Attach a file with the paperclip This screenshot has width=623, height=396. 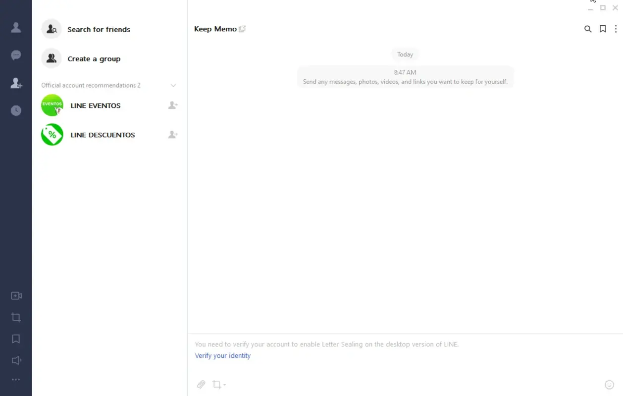(201, 385)
